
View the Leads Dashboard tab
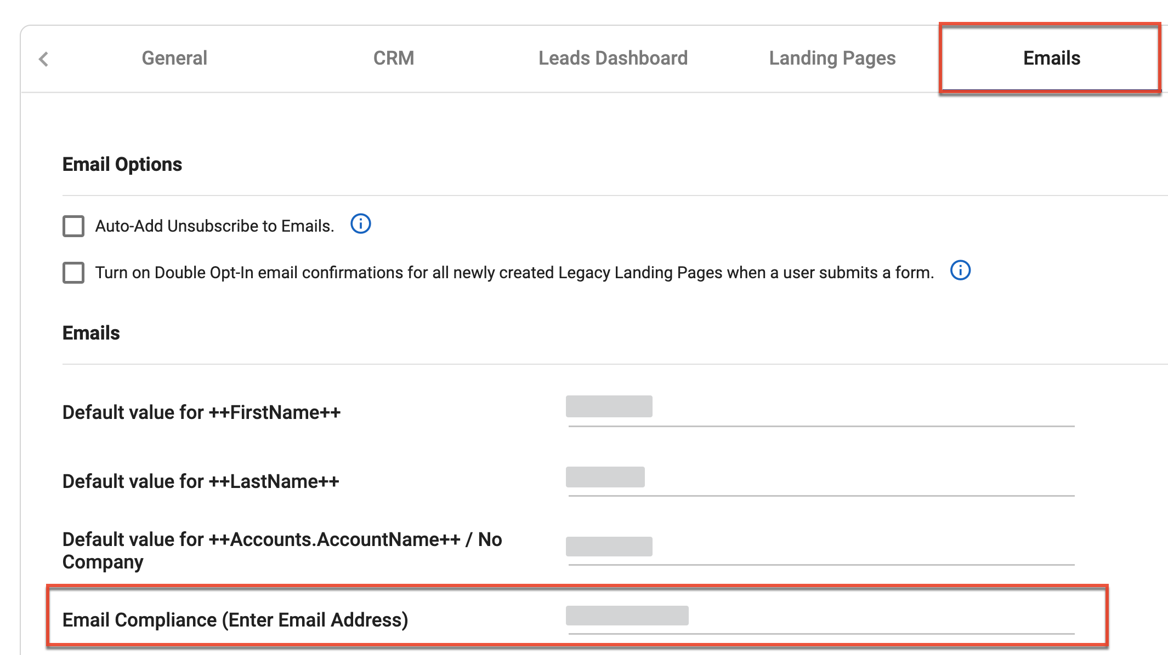(x=613, y=58)
